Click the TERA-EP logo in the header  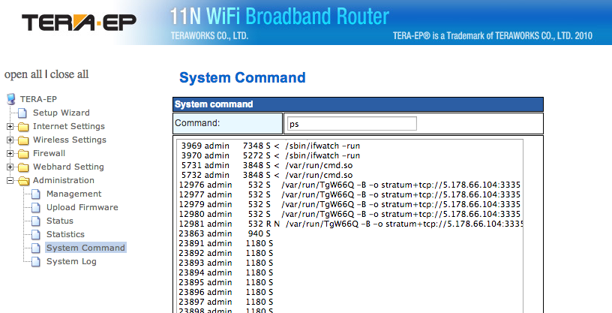79,23
